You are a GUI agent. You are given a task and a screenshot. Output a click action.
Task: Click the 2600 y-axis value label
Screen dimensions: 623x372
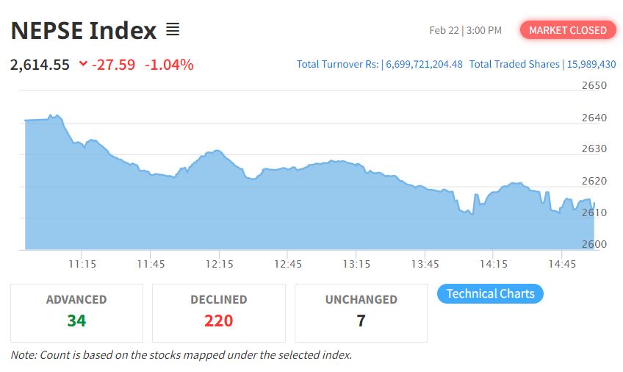point(594,244)
